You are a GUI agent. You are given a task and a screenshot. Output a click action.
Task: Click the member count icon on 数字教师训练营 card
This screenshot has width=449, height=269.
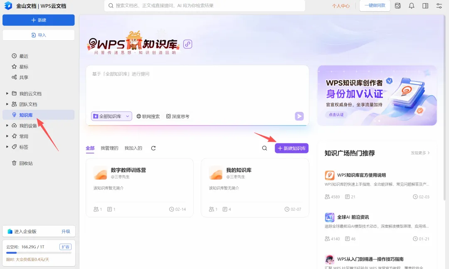pos(96,210)
